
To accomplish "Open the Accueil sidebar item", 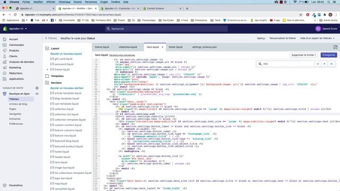I will [x=13, y=39].
